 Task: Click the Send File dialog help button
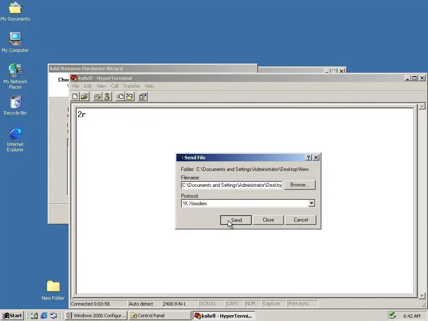click(308, 158)
